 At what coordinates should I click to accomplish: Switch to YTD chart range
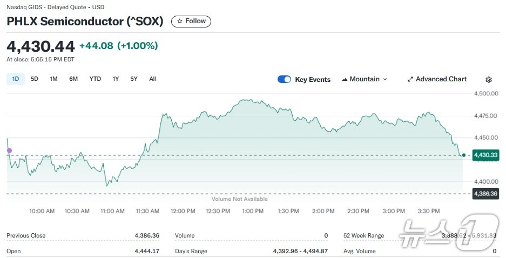point(95,79)
